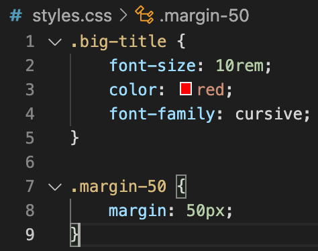Place cursor in .big-title selector
The image size is (318, 251).
point(119,42)
